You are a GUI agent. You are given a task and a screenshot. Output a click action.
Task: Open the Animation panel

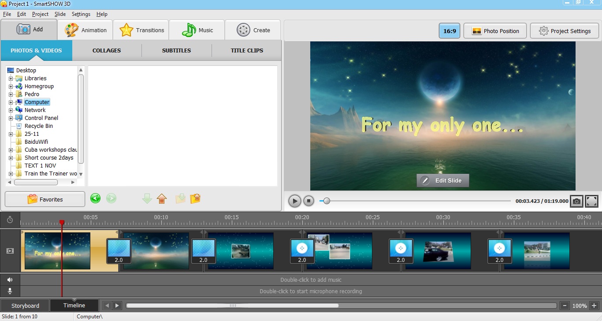pos(85,30)
